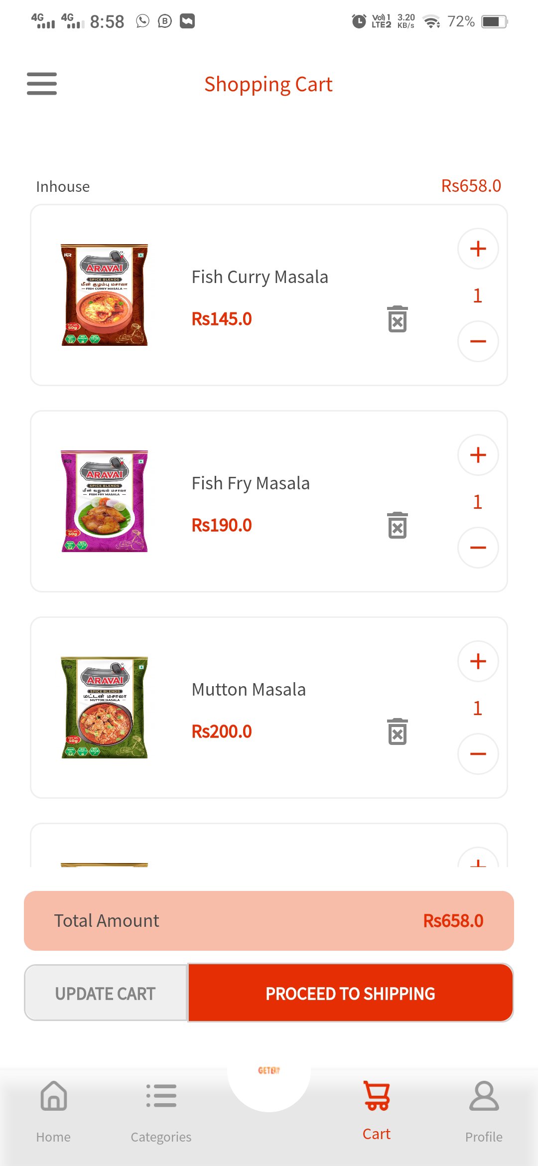Image resolution: width=538 pixels, height=1166 pixels.
Task: Decrease Mutton Masala quantity
Action: [478, 754]
